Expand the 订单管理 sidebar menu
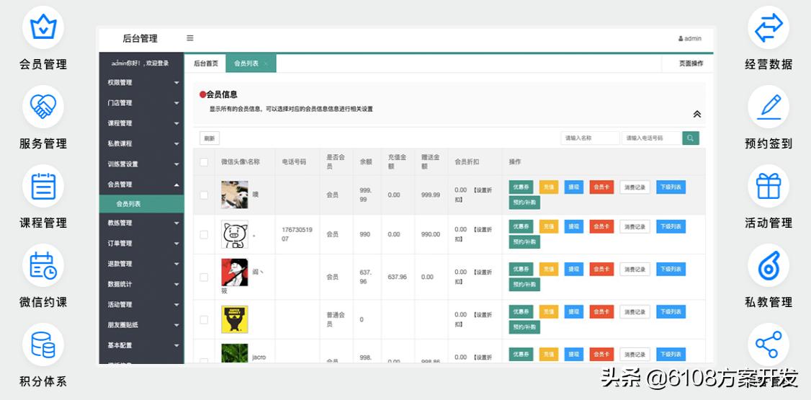811x400 pixels. [141, 243]
